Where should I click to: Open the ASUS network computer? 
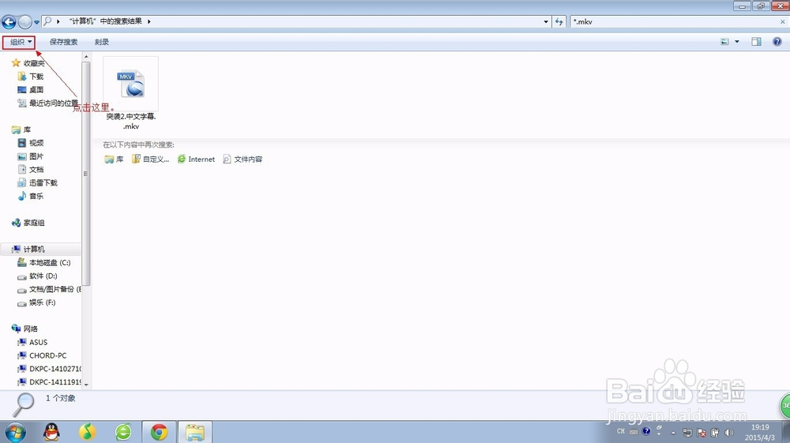coord(32,343)
